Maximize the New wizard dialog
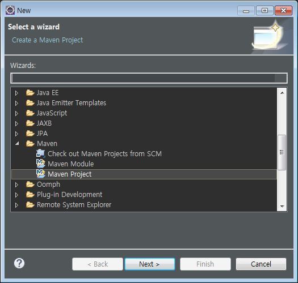This screenshot has height=283, width=298. [x=265, y=10]
